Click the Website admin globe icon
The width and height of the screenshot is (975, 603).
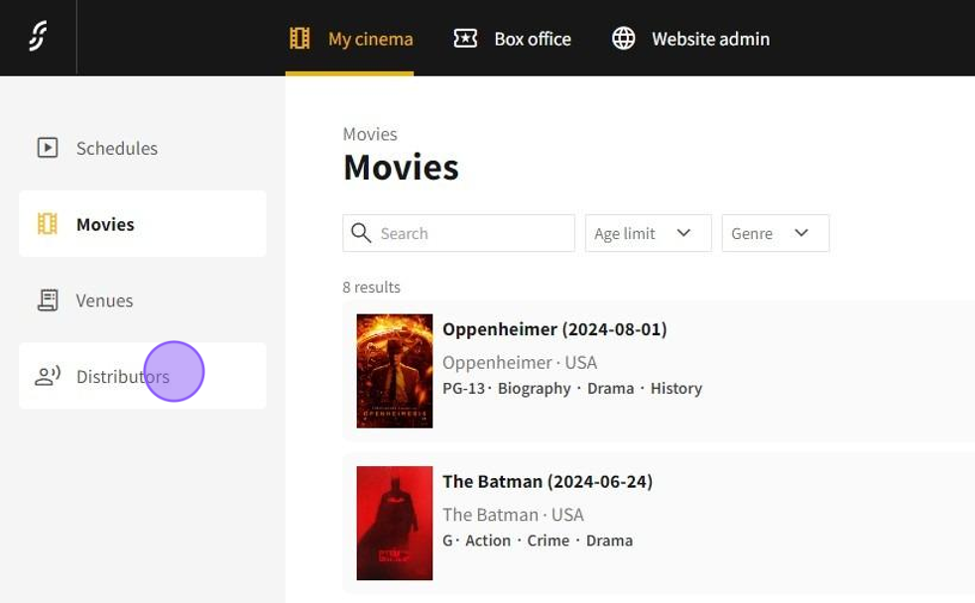[x=623, y=39]
